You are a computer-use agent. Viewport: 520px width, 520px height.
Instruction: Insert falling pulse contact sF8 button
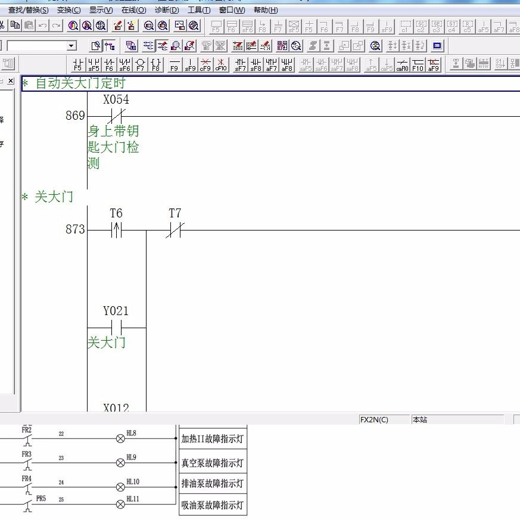coord(256,64)
